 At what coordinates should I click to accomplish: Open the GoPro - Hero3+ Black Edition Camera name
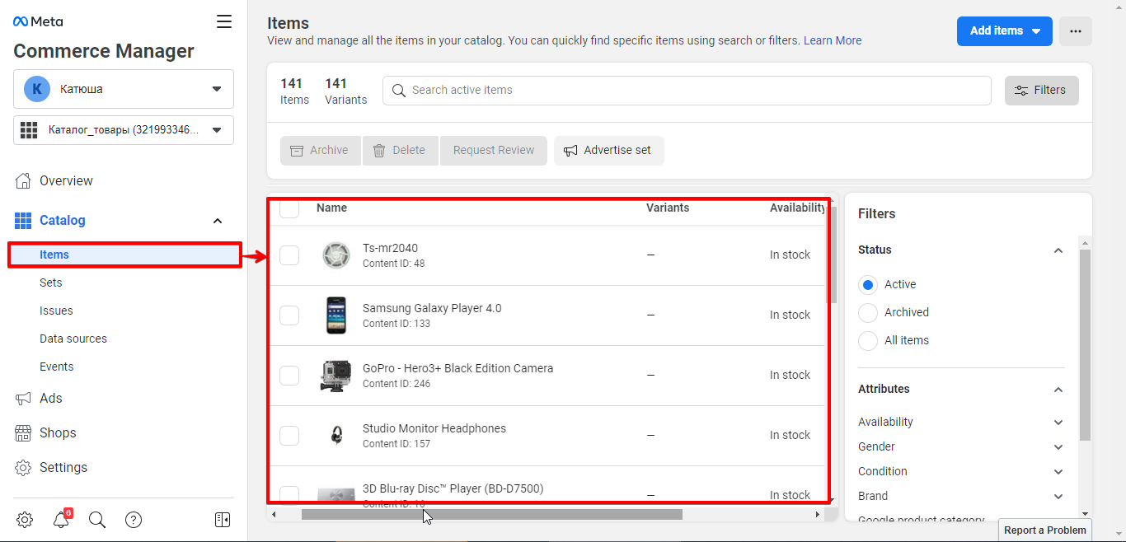coord(457,368)
